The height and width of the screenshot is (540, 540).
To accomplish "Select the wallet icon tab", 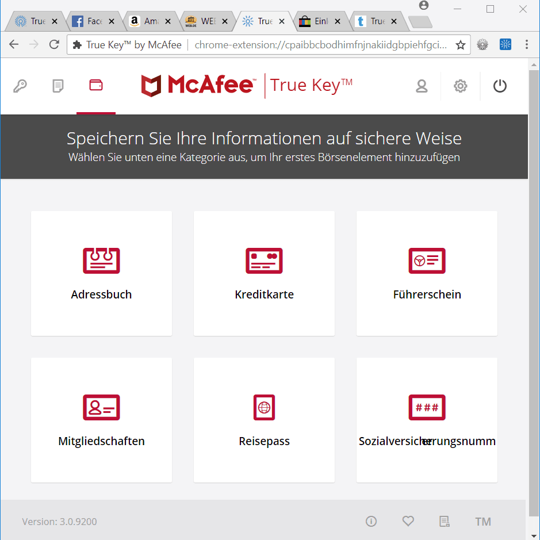I will [x=95, y=85].
